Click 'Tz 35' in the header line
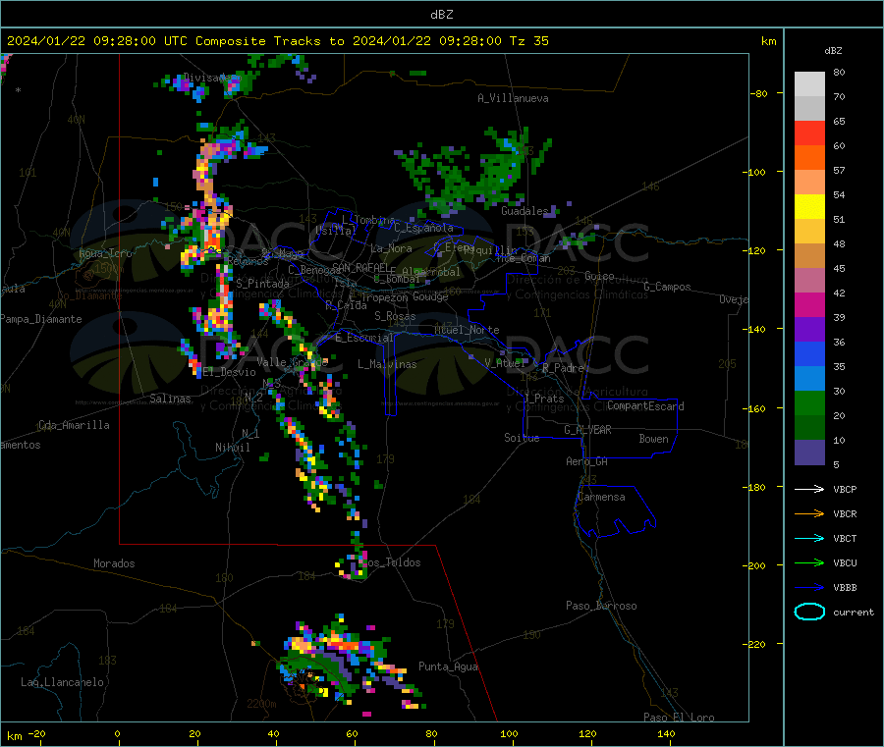This screenshot has height=747, width=884. 528,41
